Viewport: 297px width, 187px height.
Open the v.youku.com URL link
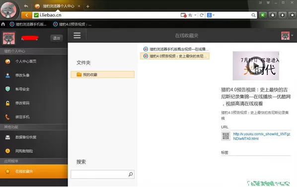pyautogui.click(x=261, y=136)
